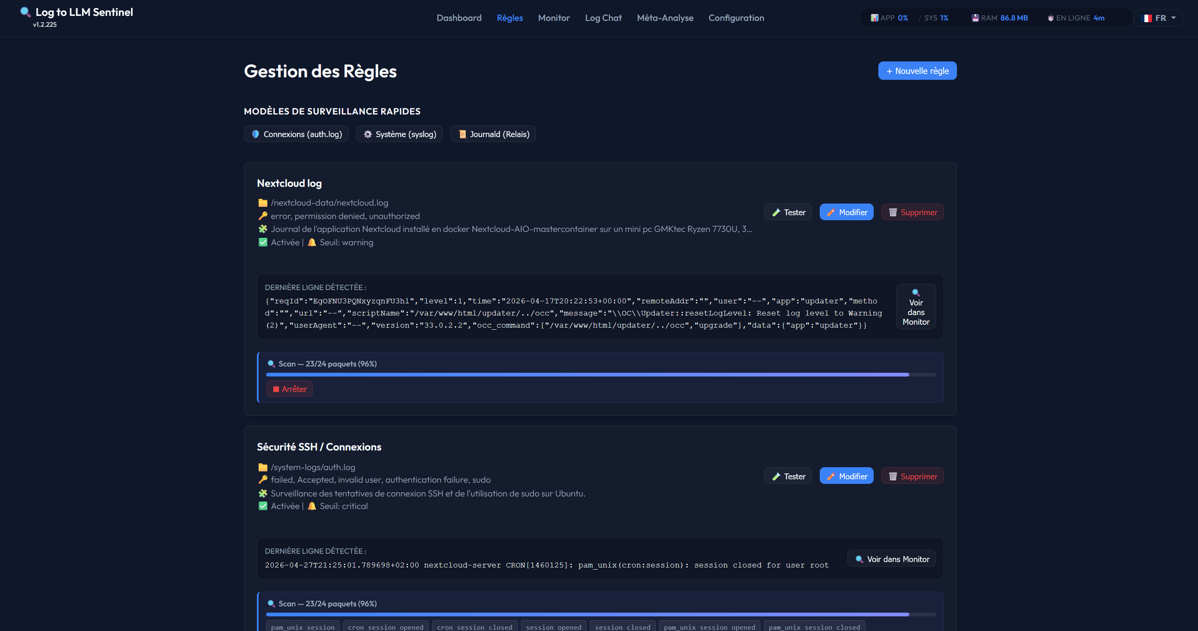Click the 'pam_unix session closed' tag
Image resolution: width=1198 pixels, height=631 pixels.
pos(814,626)
